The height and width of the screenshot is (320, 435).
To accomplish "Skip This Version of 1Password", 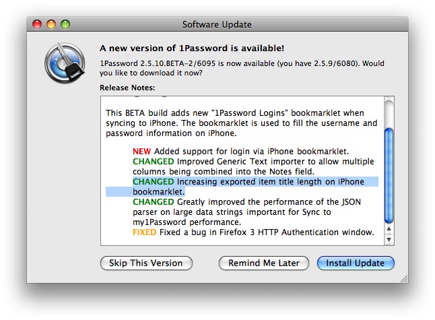I will pyautogui.click(x=146, y=263).
